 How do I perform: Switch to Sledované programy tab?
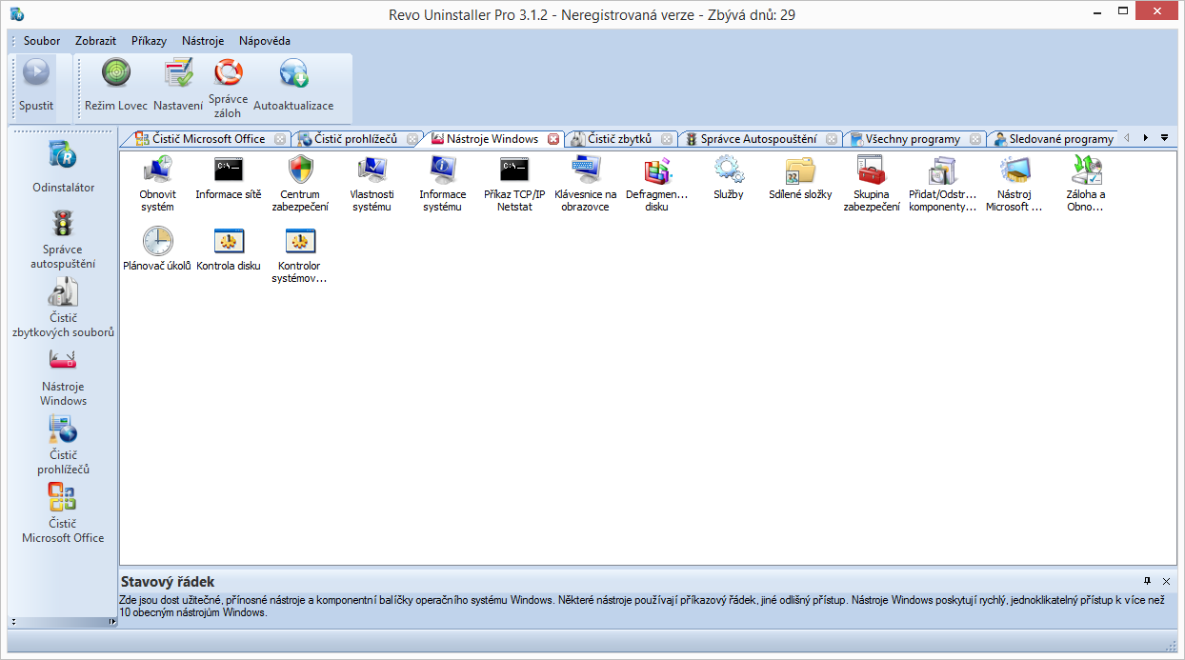1053,139
